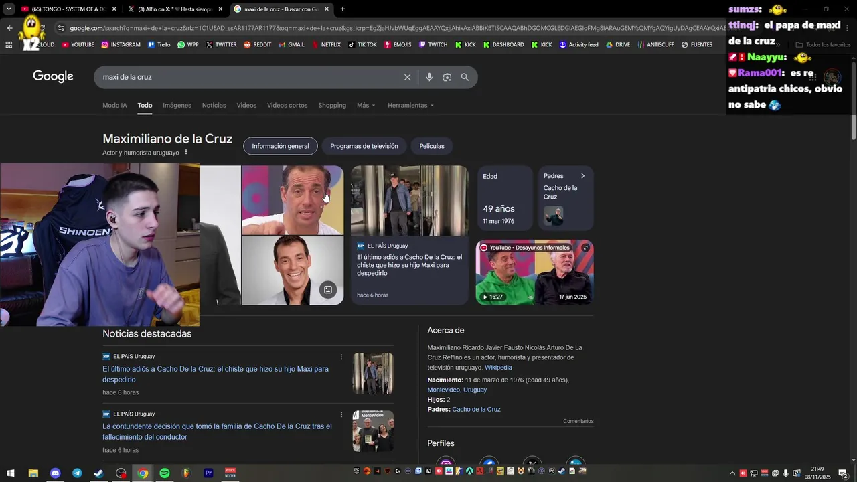The height and width of the screenshot is (482, 857).
Task: Open the WPP WhatsApp bookmark
Action: [187, 45]
